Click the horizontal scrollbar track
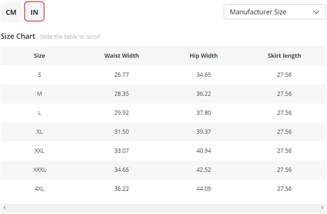 coord(163,208)
